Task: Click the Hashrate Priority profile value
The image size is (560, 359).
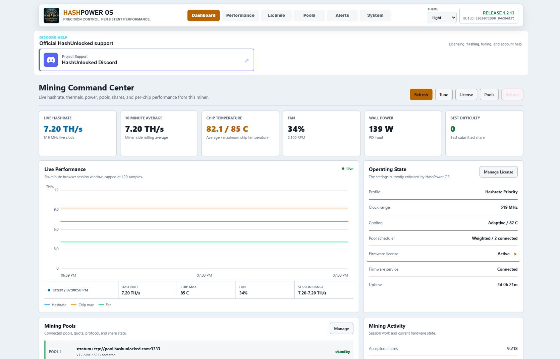Action: (501, 192)
